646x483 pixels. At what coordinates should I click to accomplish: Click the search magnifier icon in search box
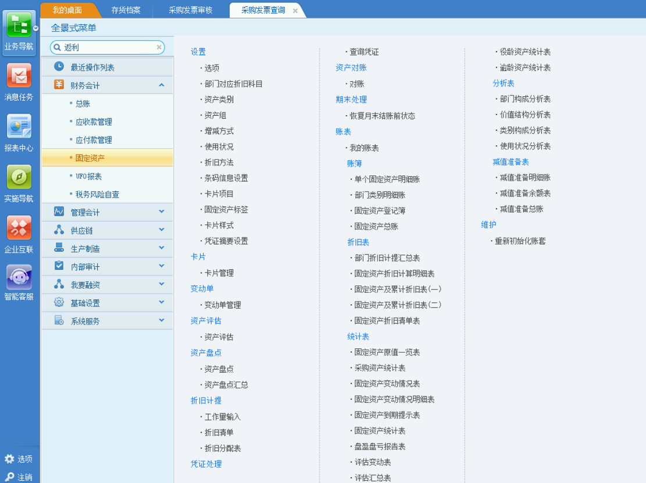pyautogui.click(x=57, y=47)
